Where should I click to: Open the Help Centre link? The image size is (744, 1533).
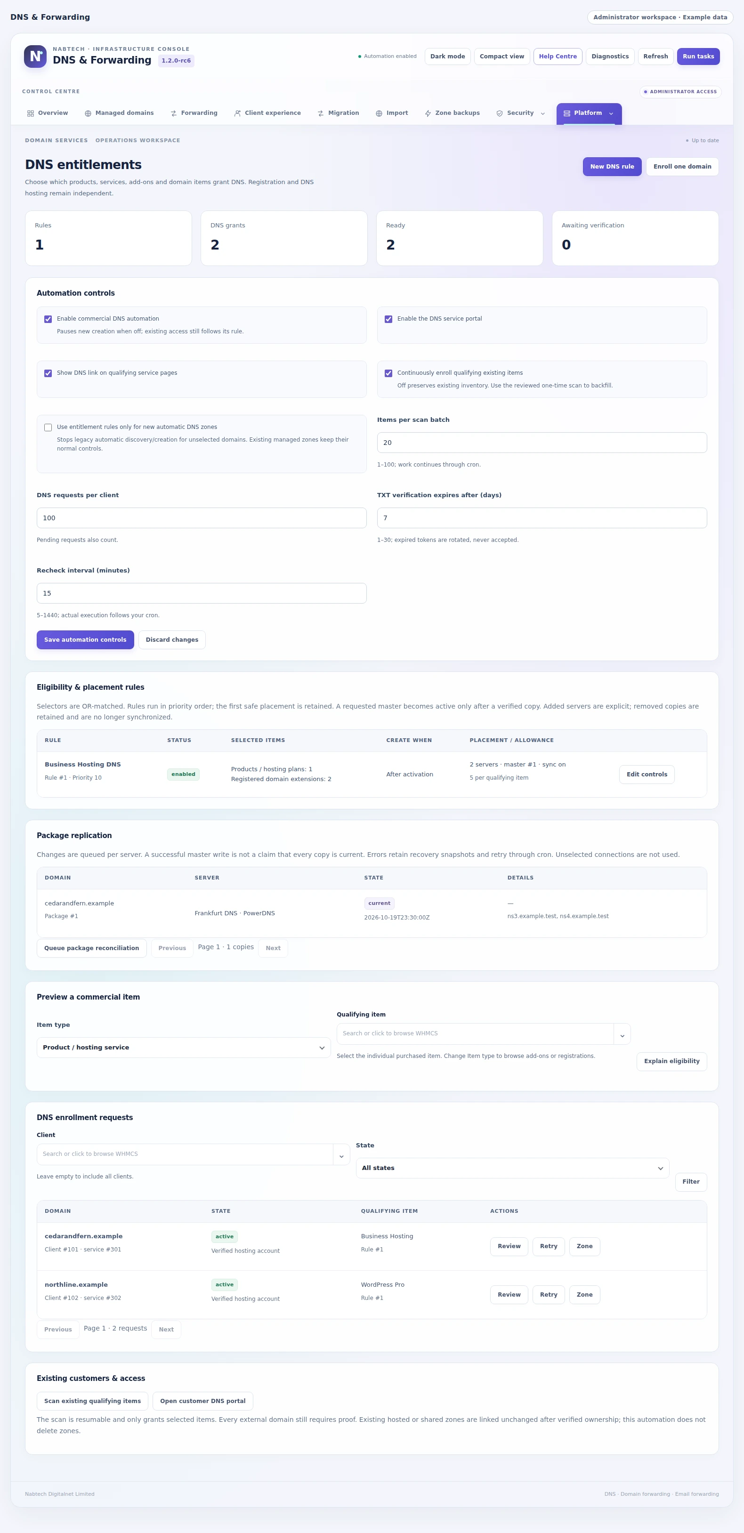point(558,56)
